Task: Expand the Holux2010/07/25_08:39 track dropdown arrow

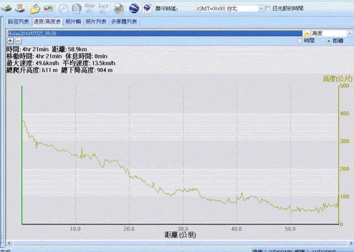Action: 307,34
